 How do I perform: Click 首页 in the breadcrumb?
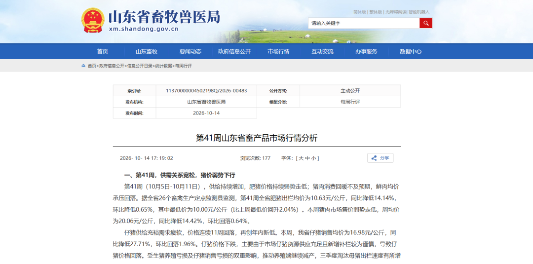92,66
